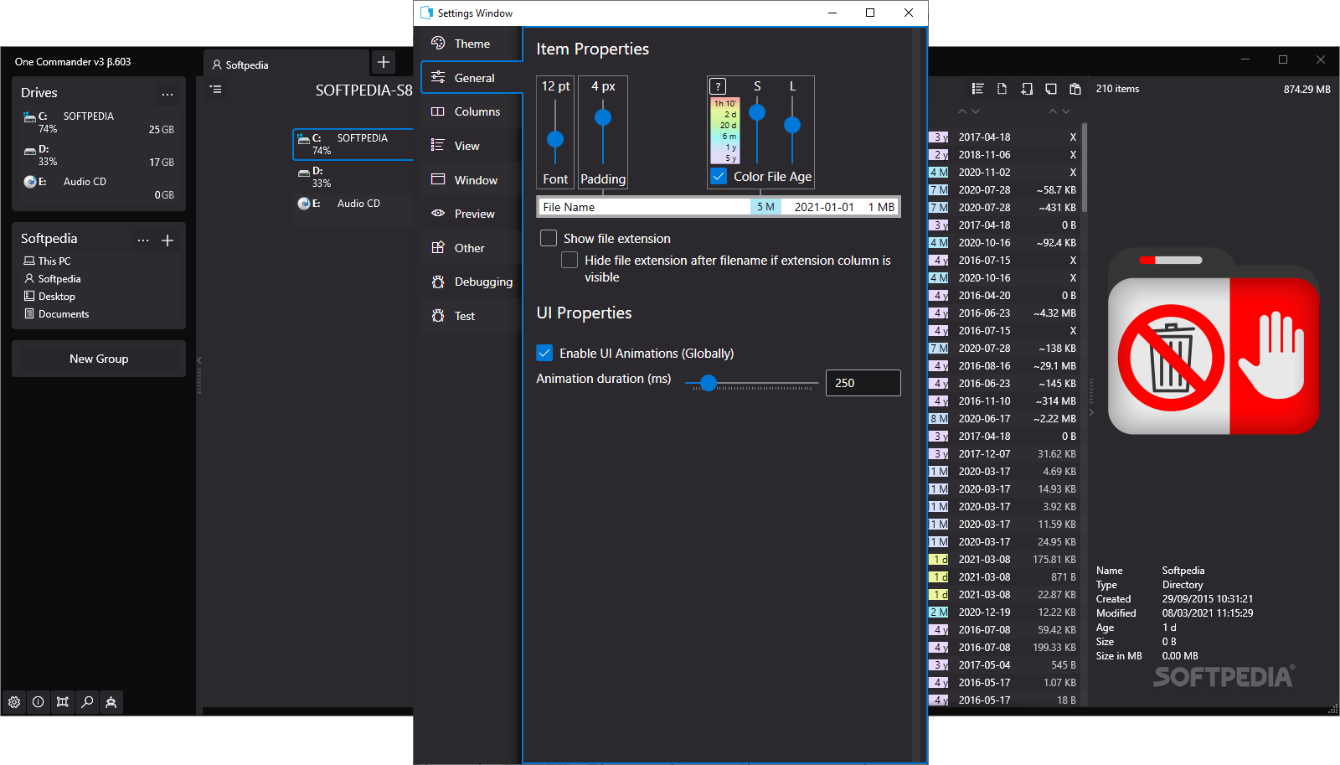Expand preview pane arrow right of file list
Image resolution: width=1340 pixels, height=765 pixels.
coord(1091,412)
